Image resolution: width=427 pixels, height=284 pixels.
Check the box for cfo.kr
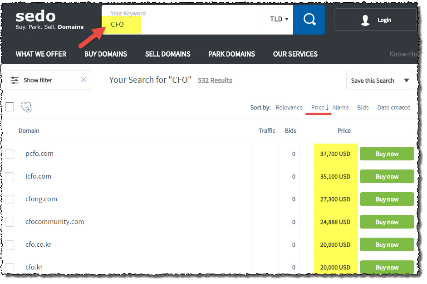10,267
